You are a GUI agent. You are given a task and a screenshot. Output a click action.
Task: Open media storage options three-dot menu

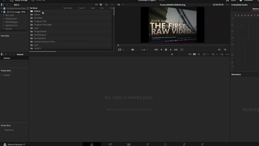[112, 4]
